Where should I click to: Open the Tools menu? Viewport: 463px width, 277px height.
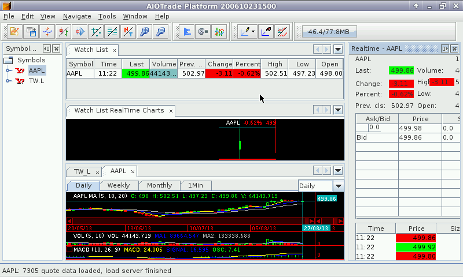click(107, 16)
